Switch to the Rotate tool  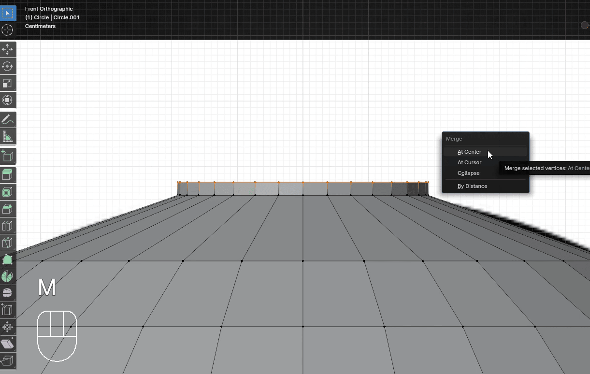(x=8, y=66)
